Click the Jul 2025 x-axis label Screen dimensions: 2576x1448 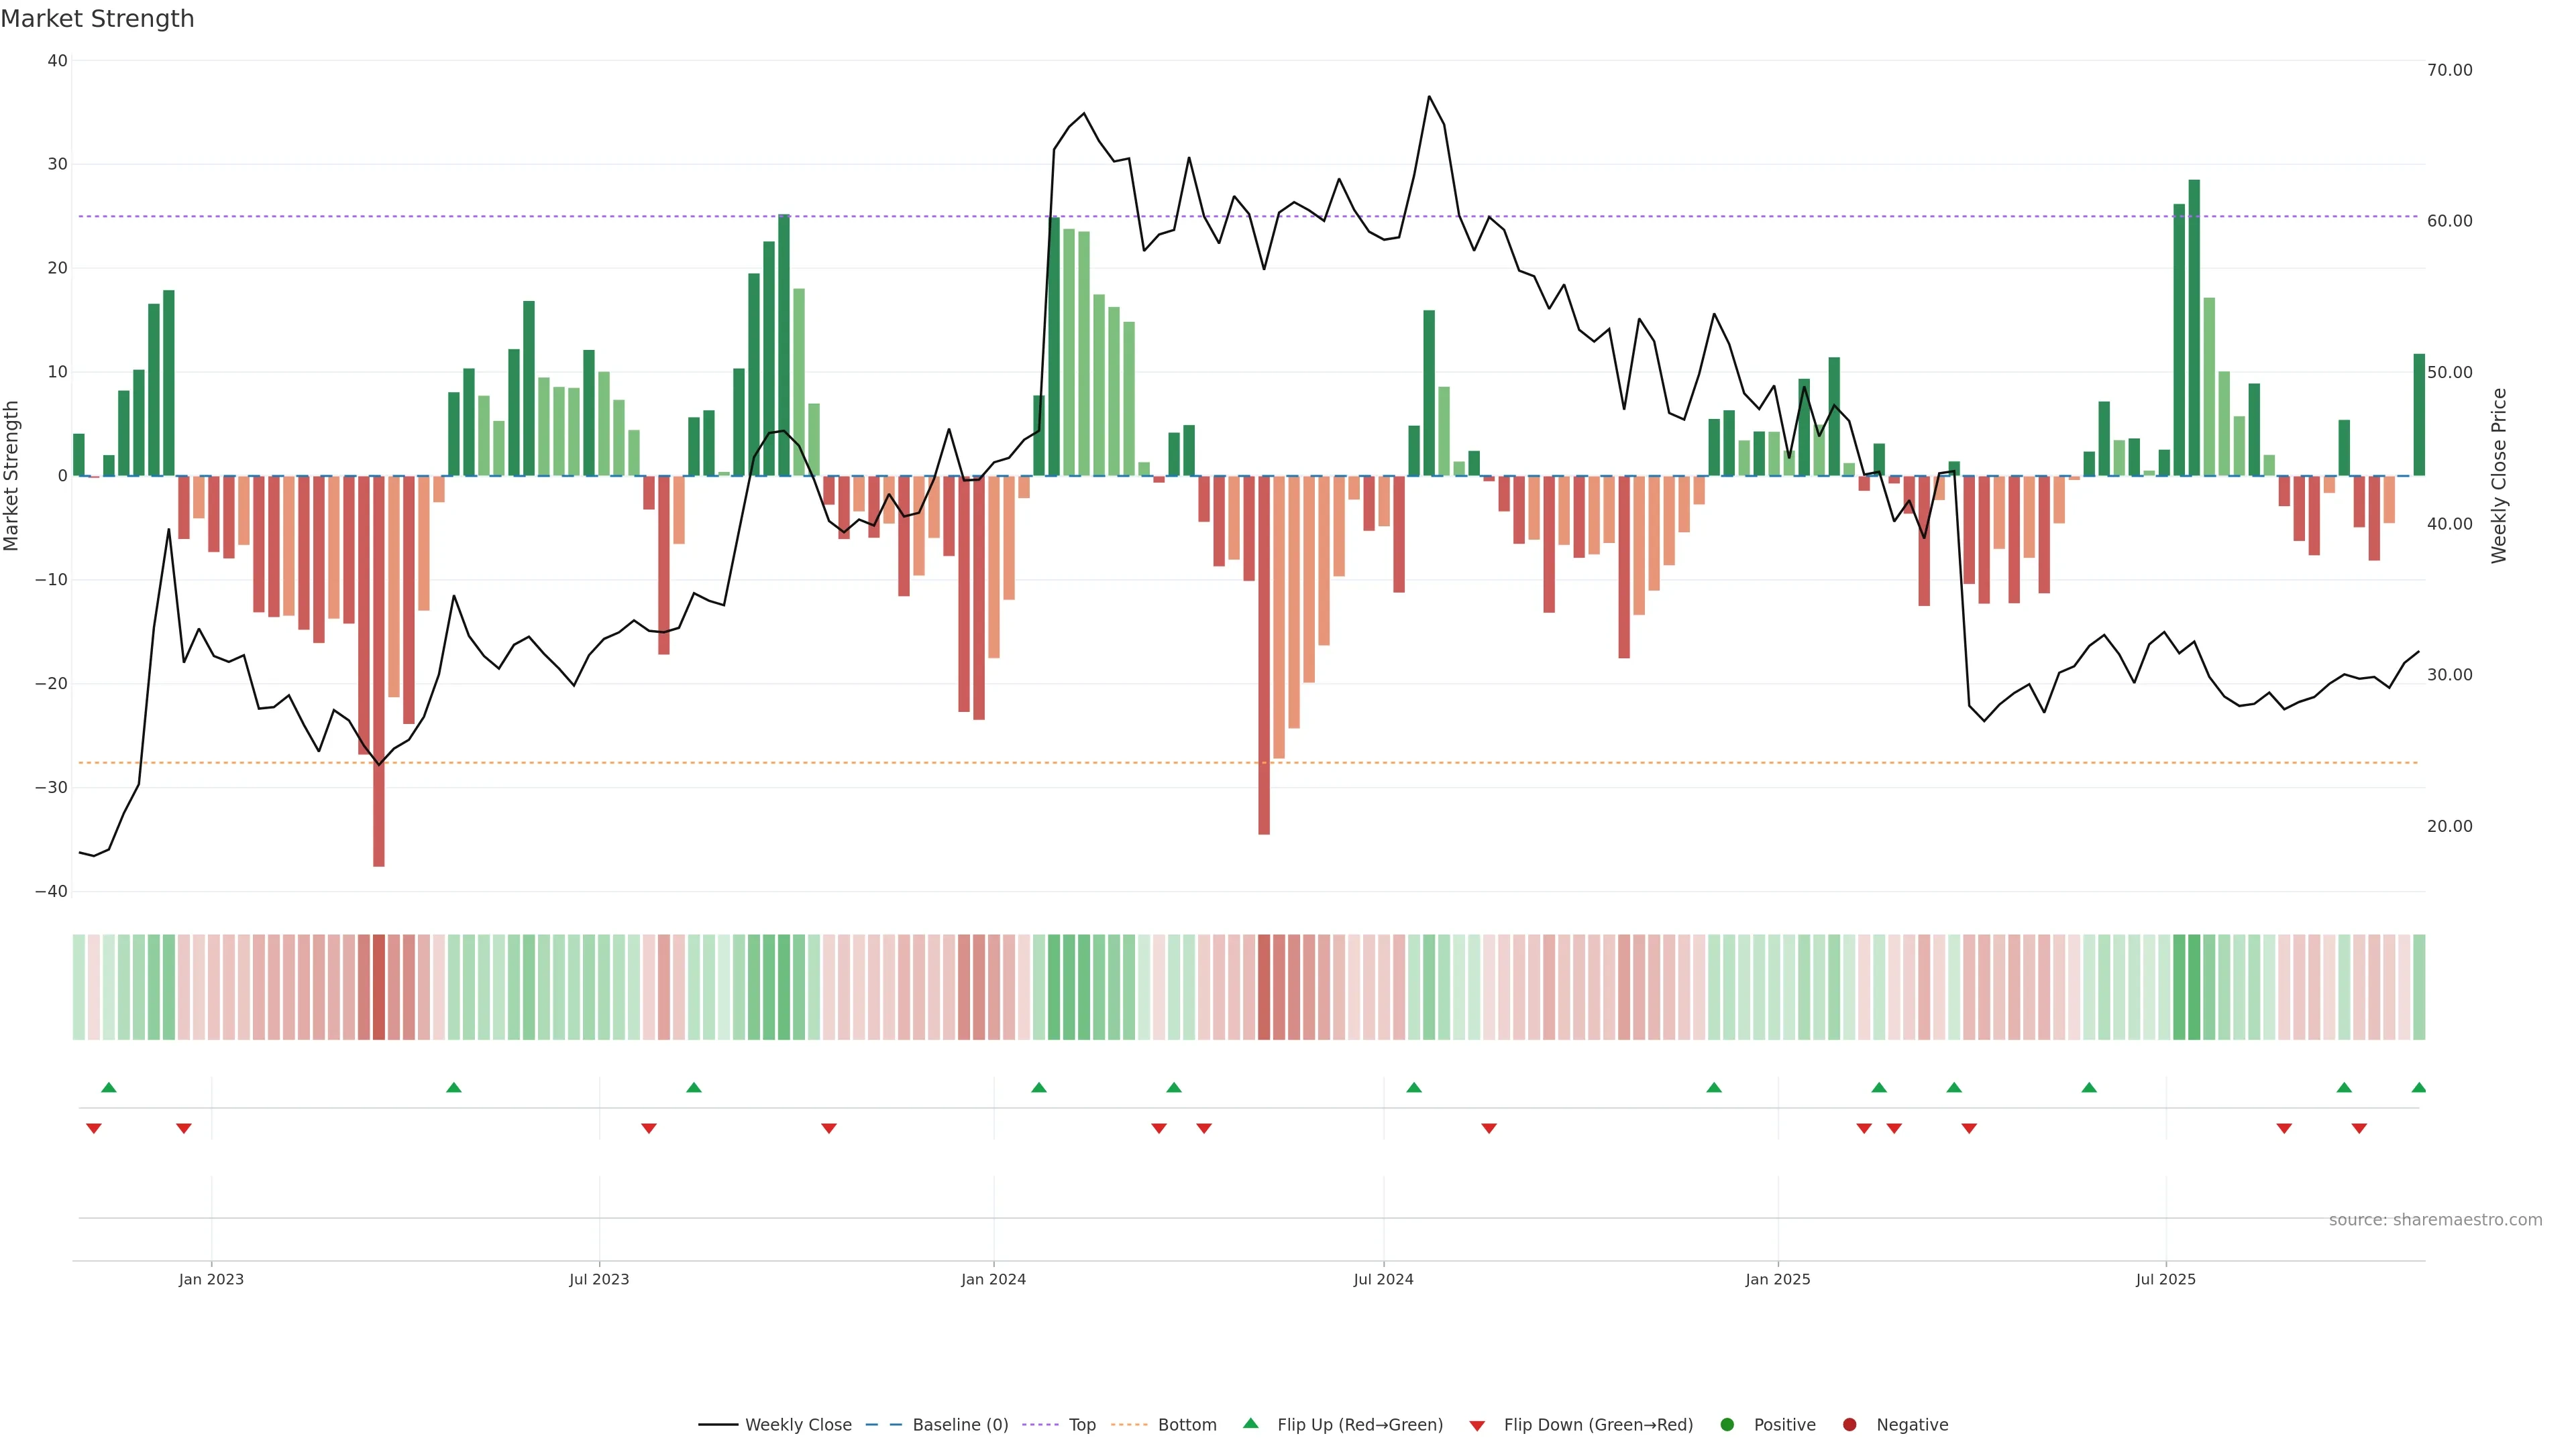[x=2165, y=1279]
